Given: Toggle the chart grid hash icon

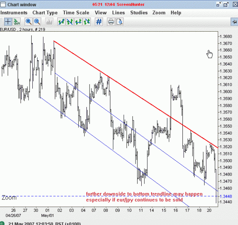Looking at the screenshot, I should coord(99,22).
